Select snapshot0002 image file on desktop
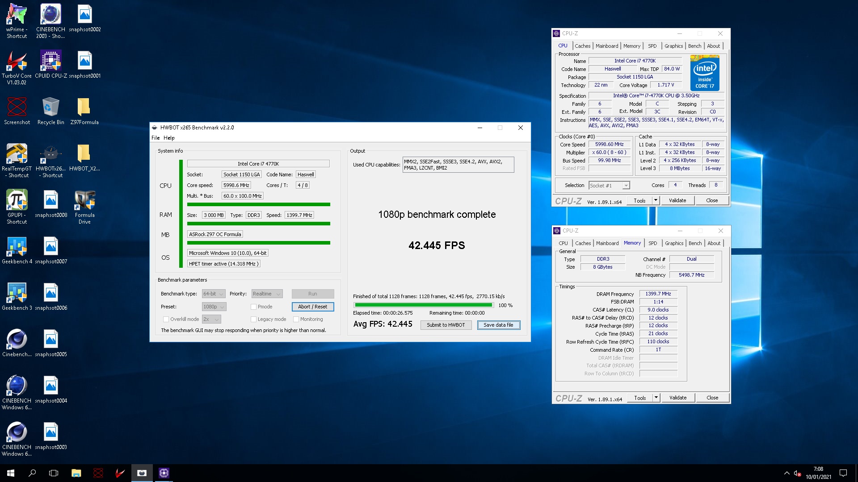This screenshot has width=858, height=482. pos(85,18)
